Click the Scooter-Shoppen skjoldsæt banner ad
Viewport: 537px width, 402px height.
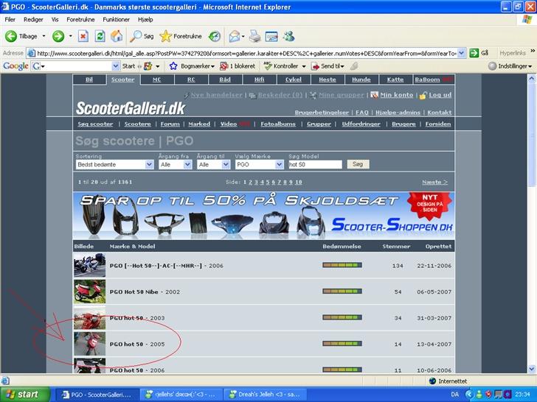263,216
